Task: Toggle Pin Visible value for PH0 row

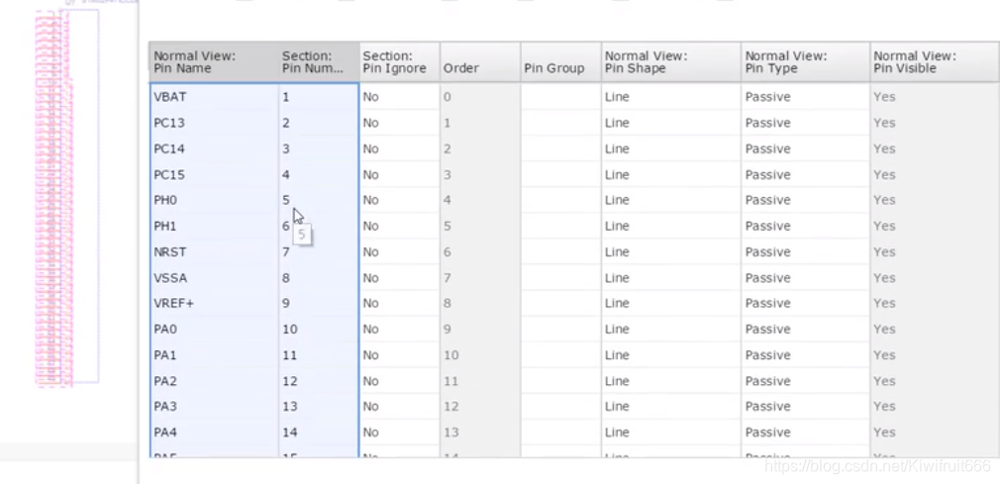Action: (x=933, y=200)
